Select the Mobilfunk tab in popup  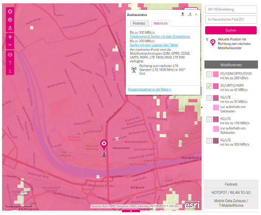(x=160, y=24)
